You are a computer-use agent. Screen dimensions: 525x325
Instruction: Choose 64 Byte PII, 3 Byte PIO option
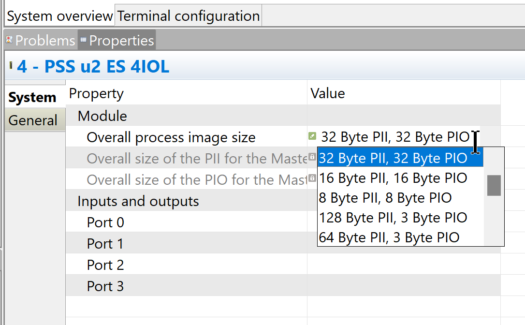[x=400, y=237]
